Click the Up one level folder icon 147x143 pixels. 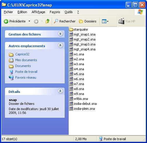tap(47, 21)
